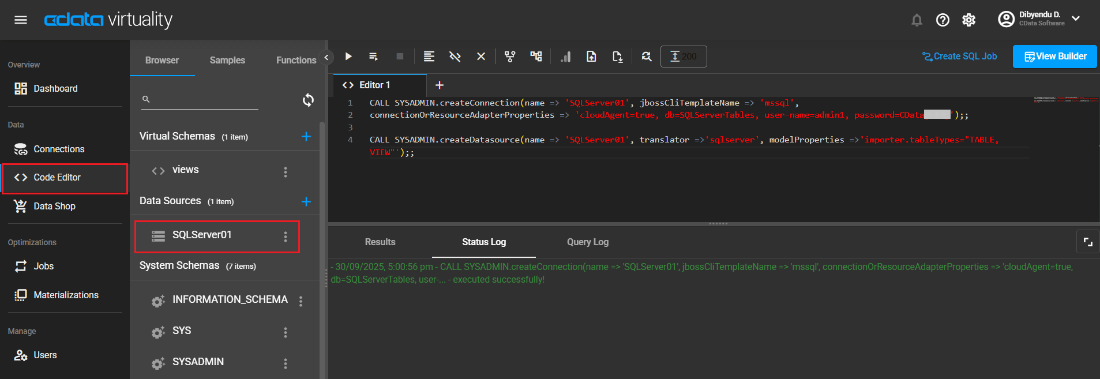Open the user account dropdown arrow

1076,18
